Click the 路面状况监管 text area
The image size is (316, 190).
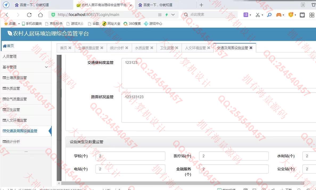(219, 108)
